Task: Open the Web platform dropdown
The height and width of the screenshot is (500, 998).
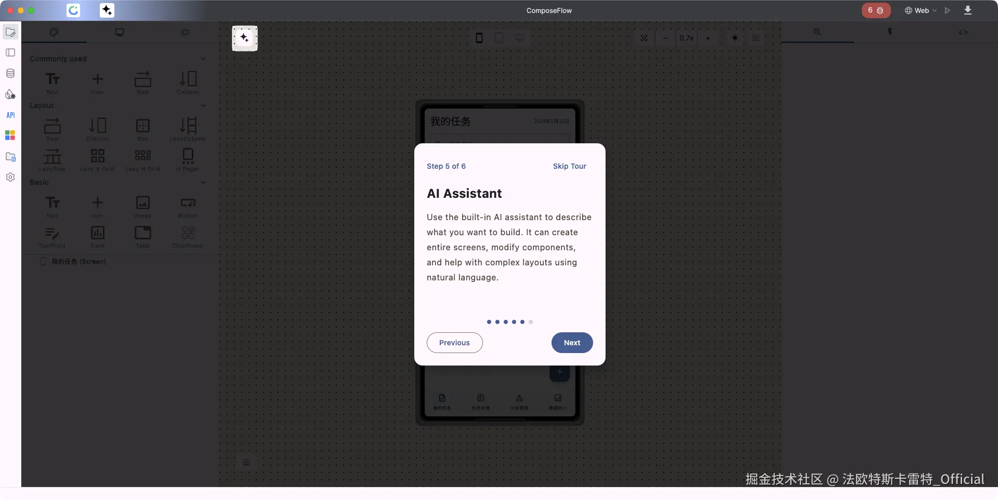Action: point(921,10)
